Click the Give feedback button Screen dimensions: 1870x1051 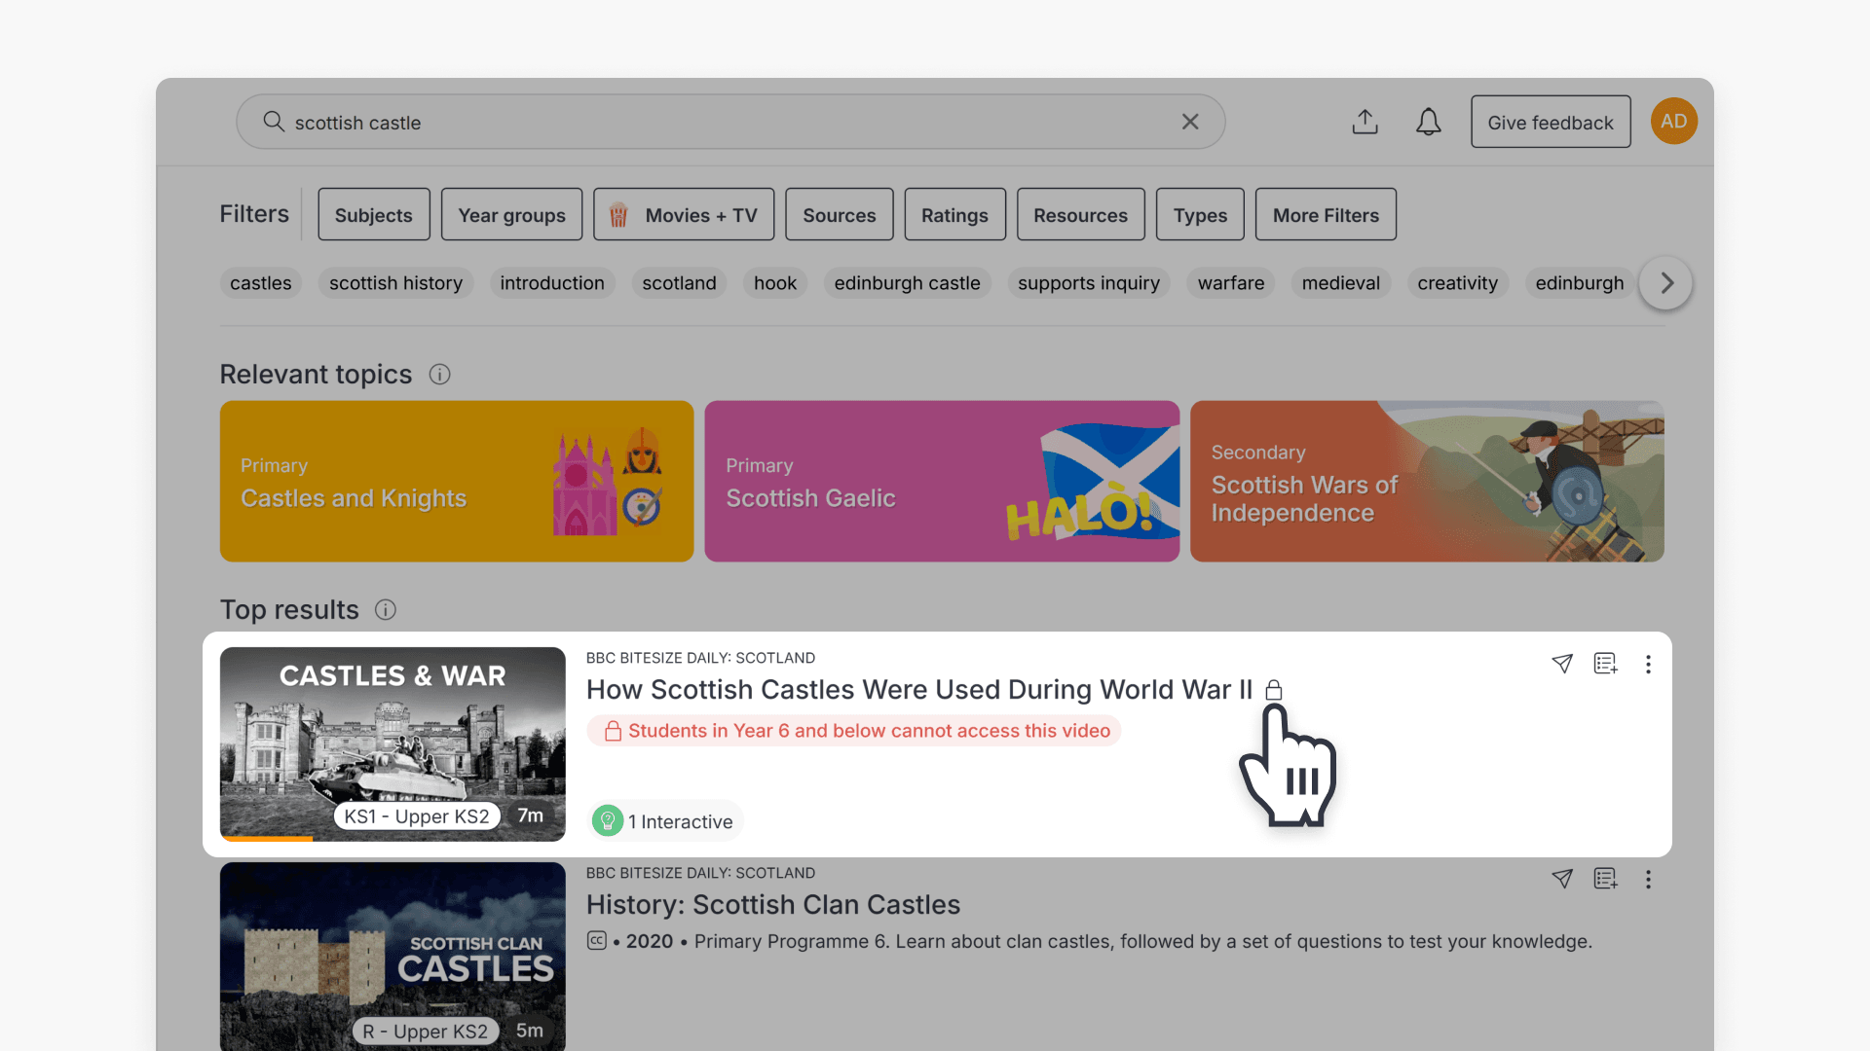click(1550, 123)
